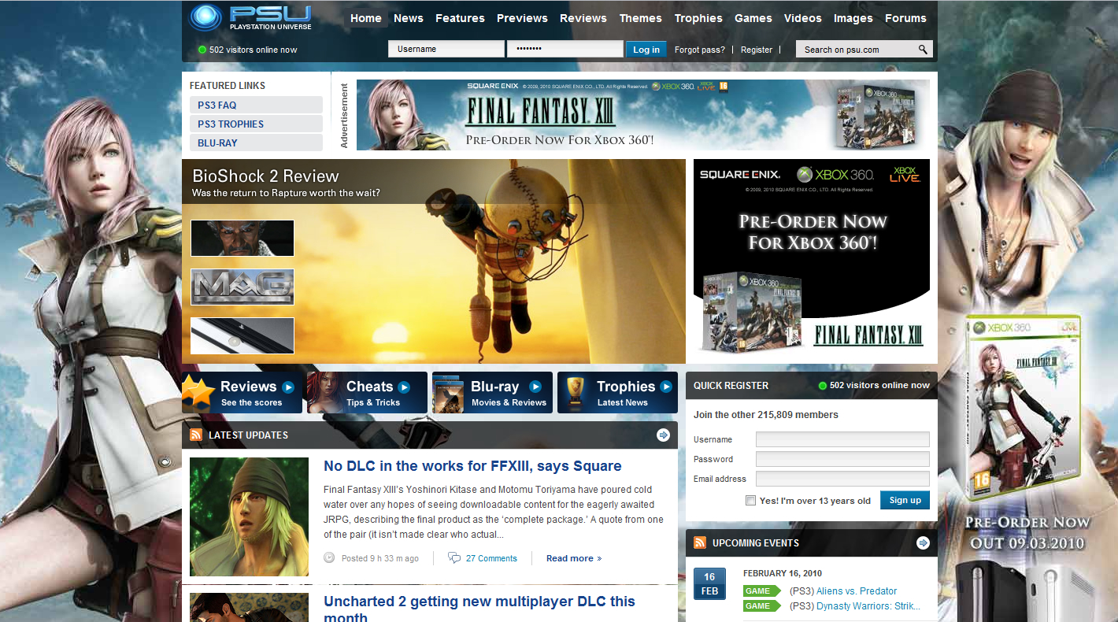Viewport: 1118px width, 622px height.
Task: Tick the 'I'm over 13 years old' checkbox
Action: (750, 501)
